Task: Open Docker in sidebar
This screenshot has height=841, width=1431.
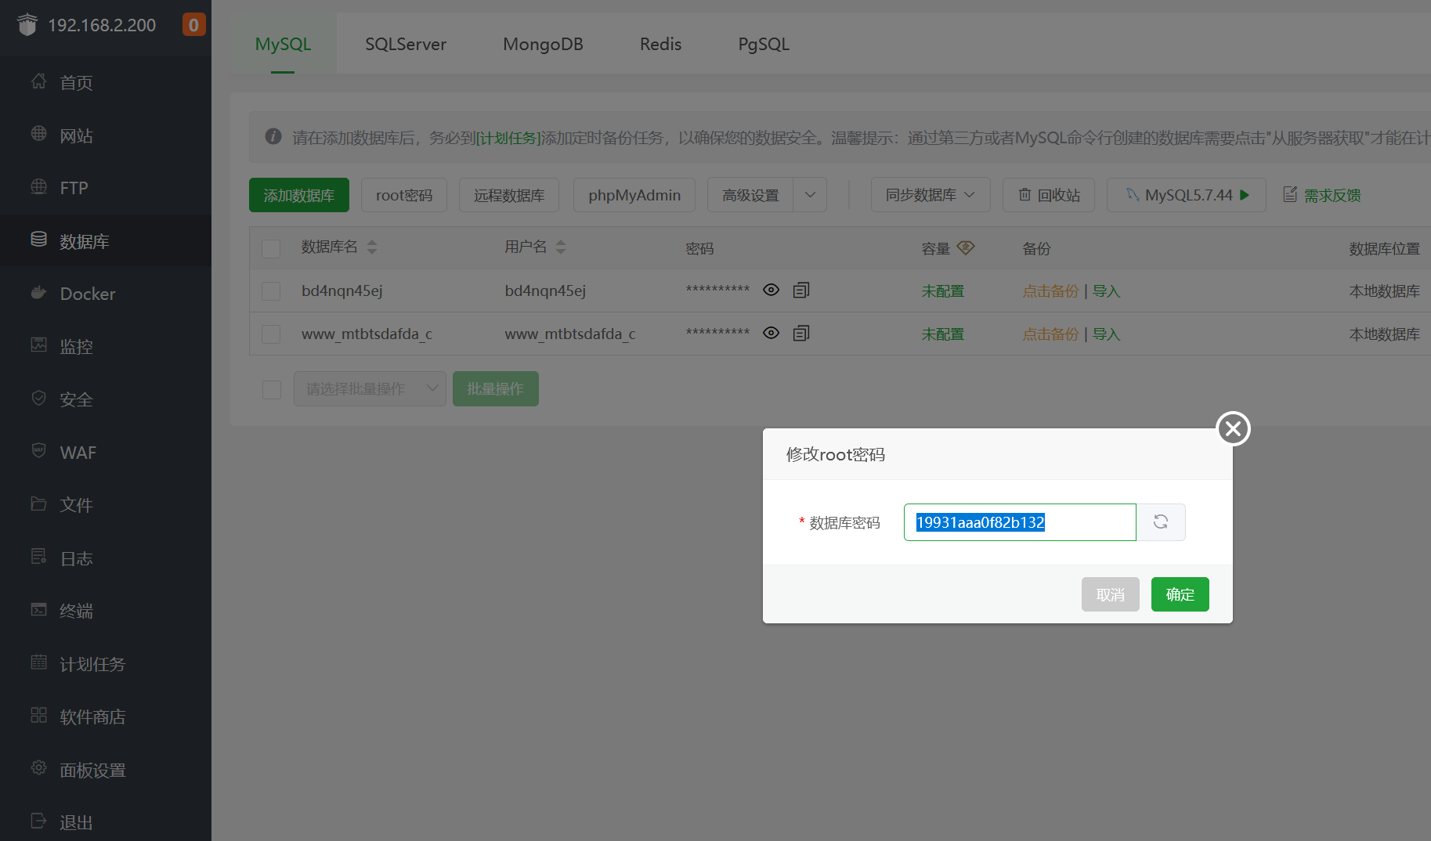Action: pos(106,294)
